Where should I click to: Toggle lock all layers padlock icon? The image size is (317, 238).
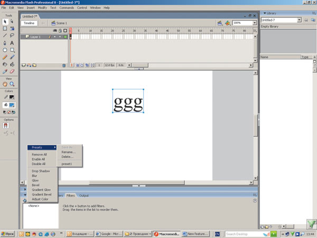click(59, 31)
